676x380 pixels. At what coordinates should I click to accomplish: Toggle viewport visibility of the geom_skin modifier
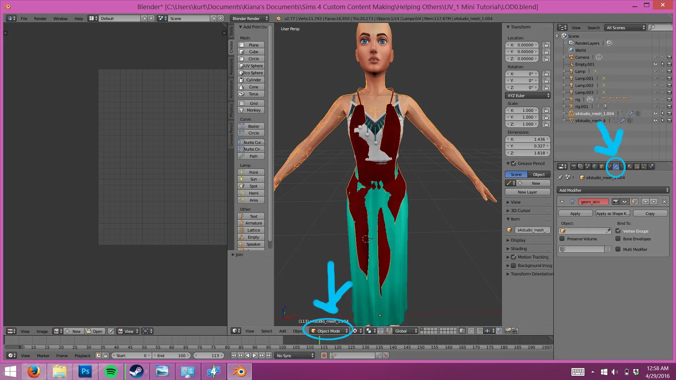624,202
